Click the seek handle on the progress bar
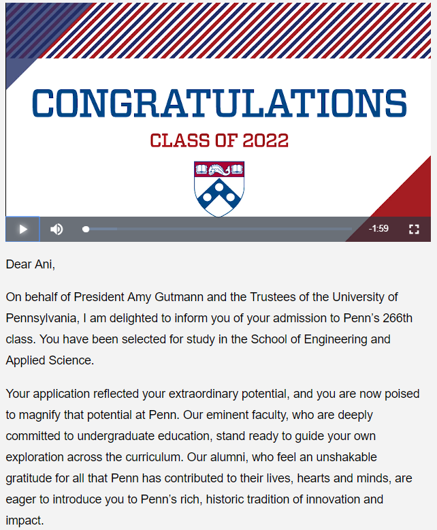This screenshot has height=530, width=437. [86, 229]
